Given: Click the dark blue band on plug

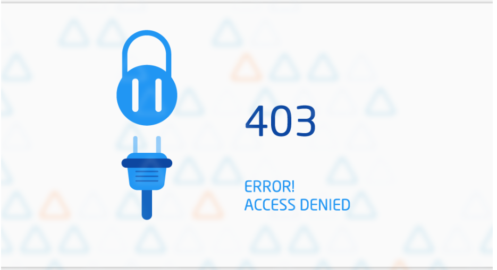Looking at the screenshot, I should click(147, 163).
